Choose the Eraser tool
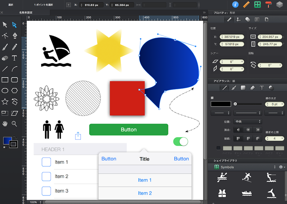The height and width of the screenshot is (204, 287). (5, 58)
